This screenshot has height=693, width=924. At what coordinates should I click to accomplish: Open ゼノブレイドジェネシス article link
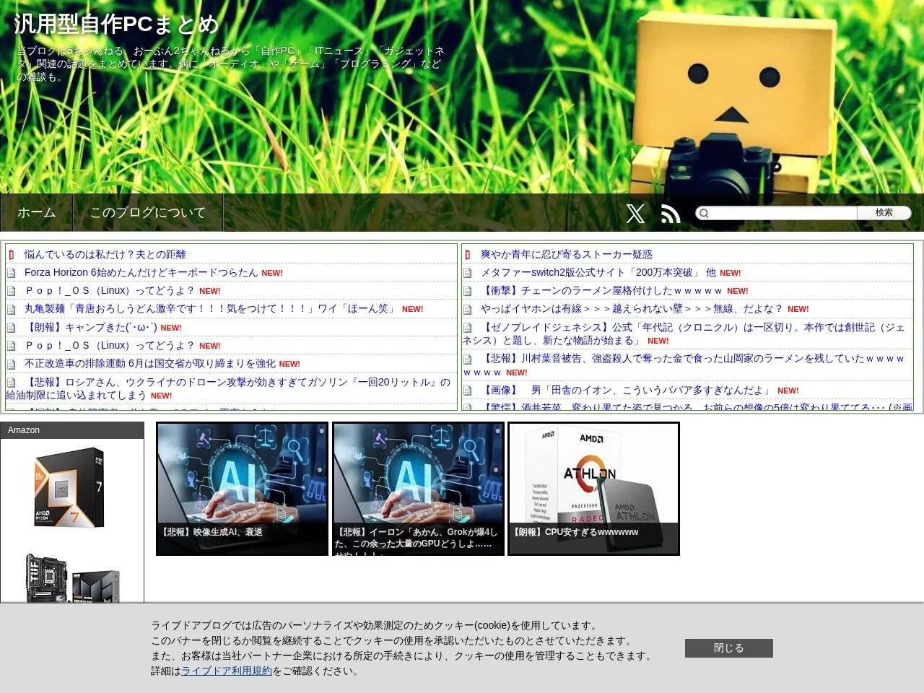pos(684,334)
